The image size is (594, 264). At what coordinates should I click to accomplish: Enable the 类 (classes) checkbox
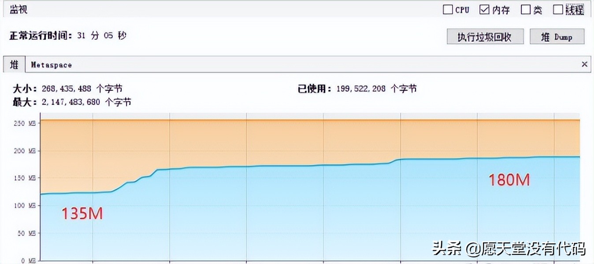pyautogui.click(x=526, y=9)
